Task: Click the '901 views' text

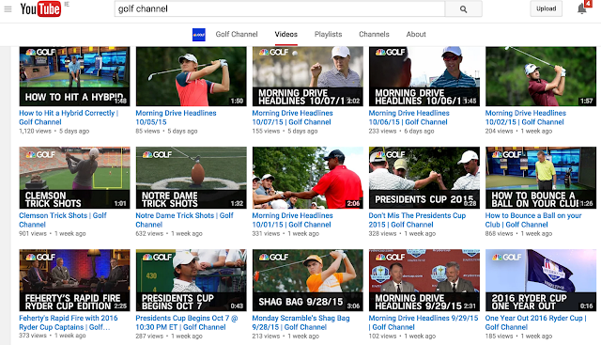Action: tap(33, 234)
